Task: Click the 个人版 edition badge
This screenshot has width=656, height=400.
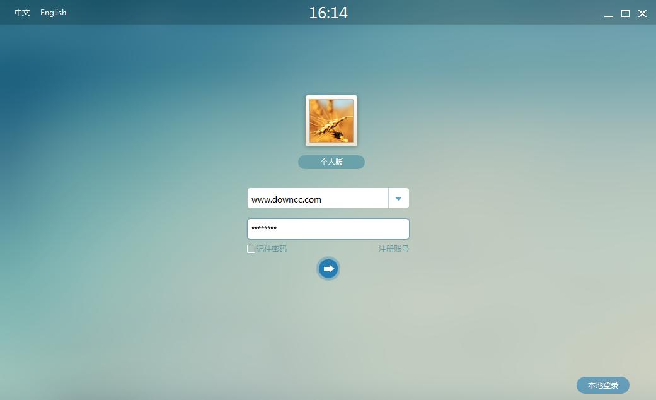Action: (x=331, y=162)
